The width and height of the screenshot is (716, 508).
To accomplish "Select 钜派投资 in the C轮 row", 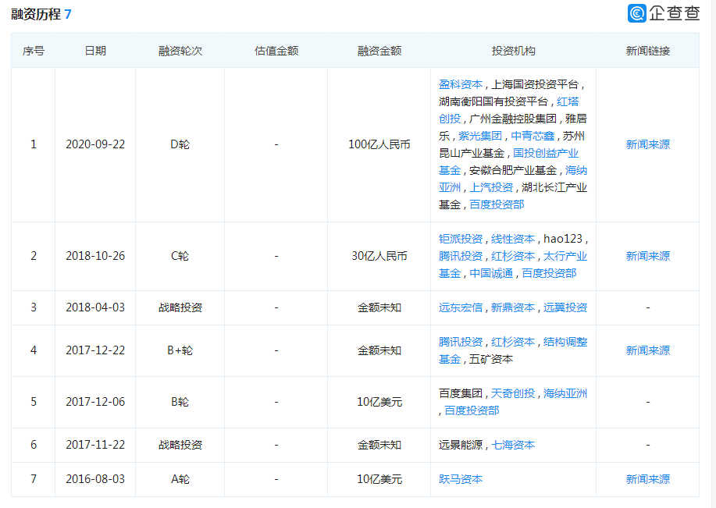I will point(460,239).
